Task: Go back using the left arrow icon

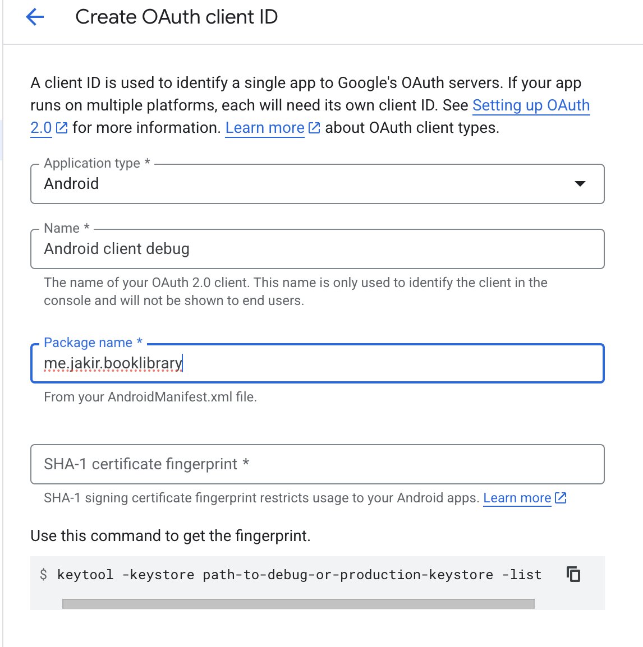Action: click(x=35, y=17)
